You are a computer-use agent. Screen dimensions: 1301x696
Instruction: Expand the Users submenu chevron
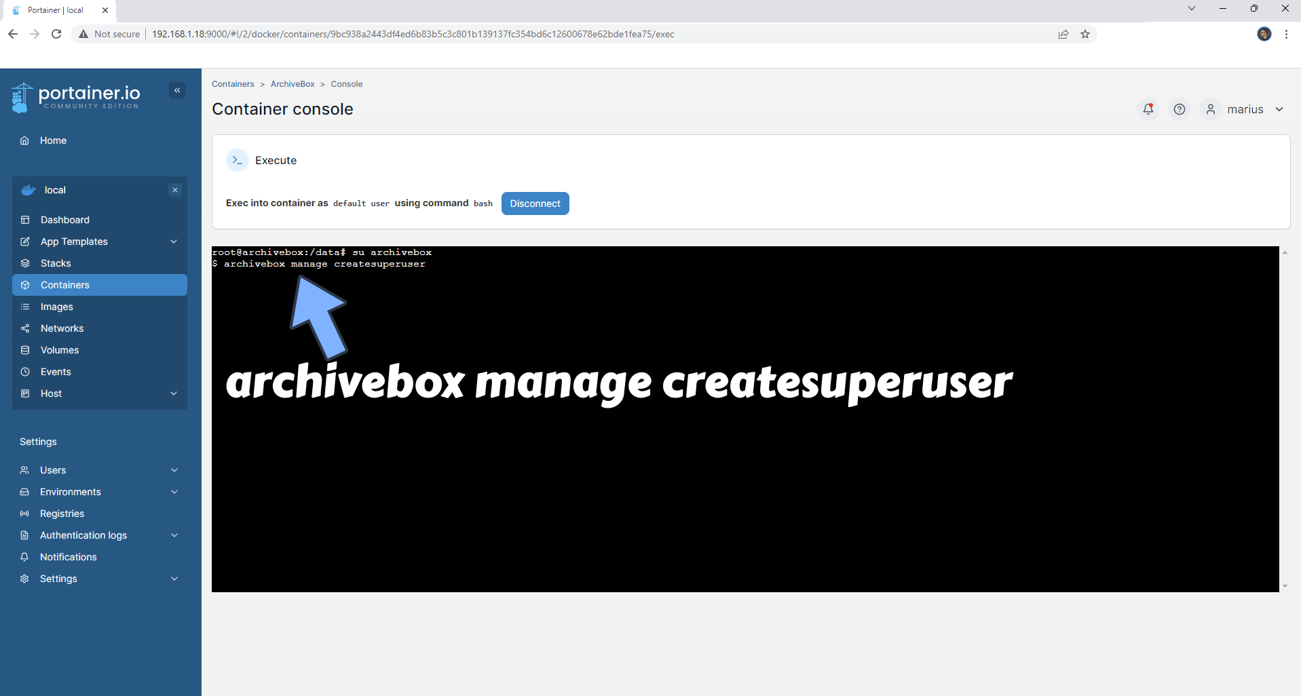(x=174, y=470)
